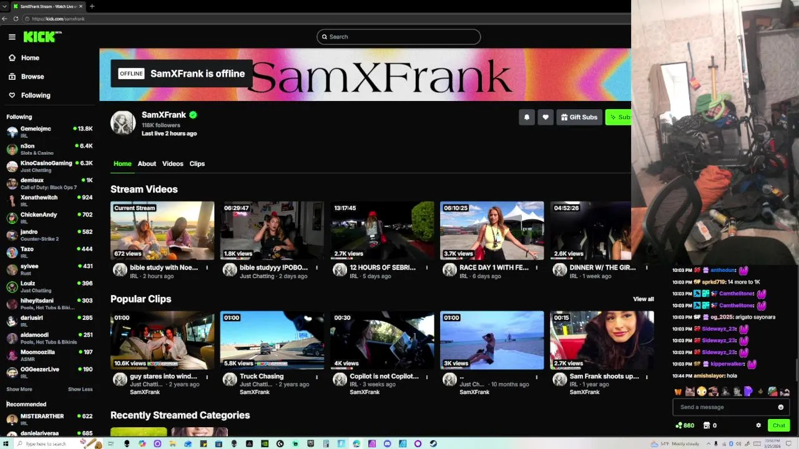The image size is (799, 449).
Task: Open Xenathewitch channel in Following list
Action: 49,200
